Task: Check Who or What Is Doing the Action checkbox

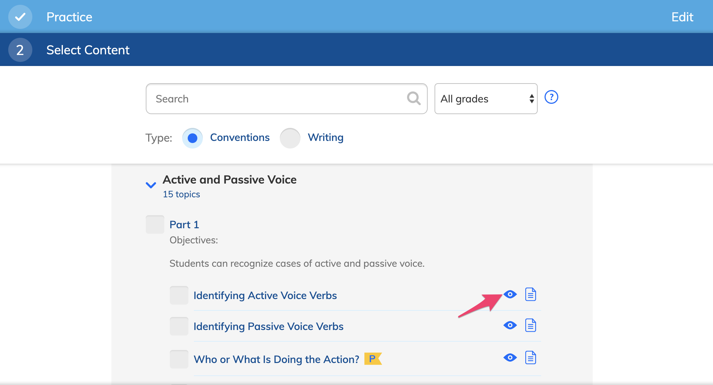Action: click(179, 359)
